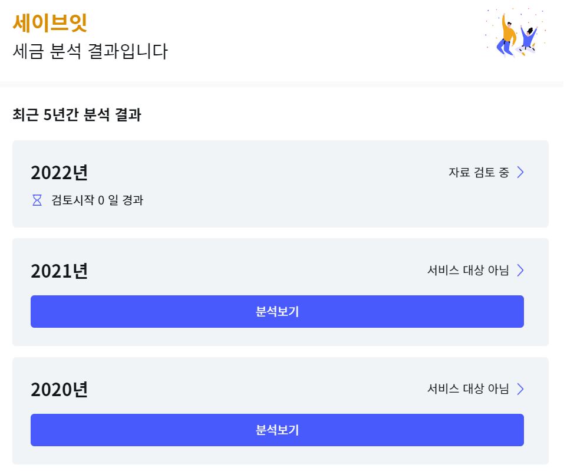567x471 pixels.
Task: Click the hourglass icon in the 2022 card
Action: [37, 200]
